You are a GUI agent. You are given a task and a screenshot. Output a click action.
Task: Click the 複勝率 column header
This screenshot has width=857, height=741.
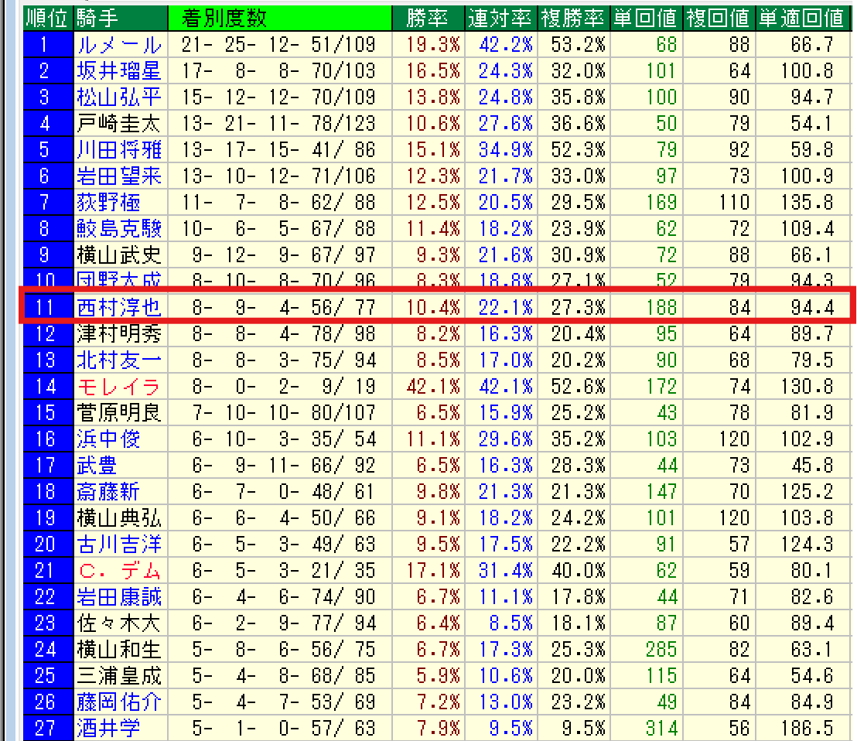573,18
